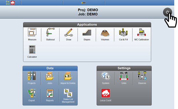Open Stake List Management
This screenshot has height=109, width=178.
tap(68, 96)
